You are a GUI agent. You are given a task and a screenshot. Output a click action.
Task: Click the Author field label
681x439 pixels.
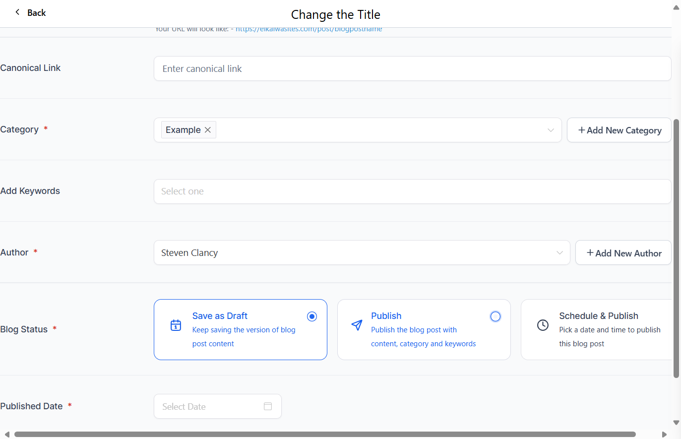click(14, 252)
